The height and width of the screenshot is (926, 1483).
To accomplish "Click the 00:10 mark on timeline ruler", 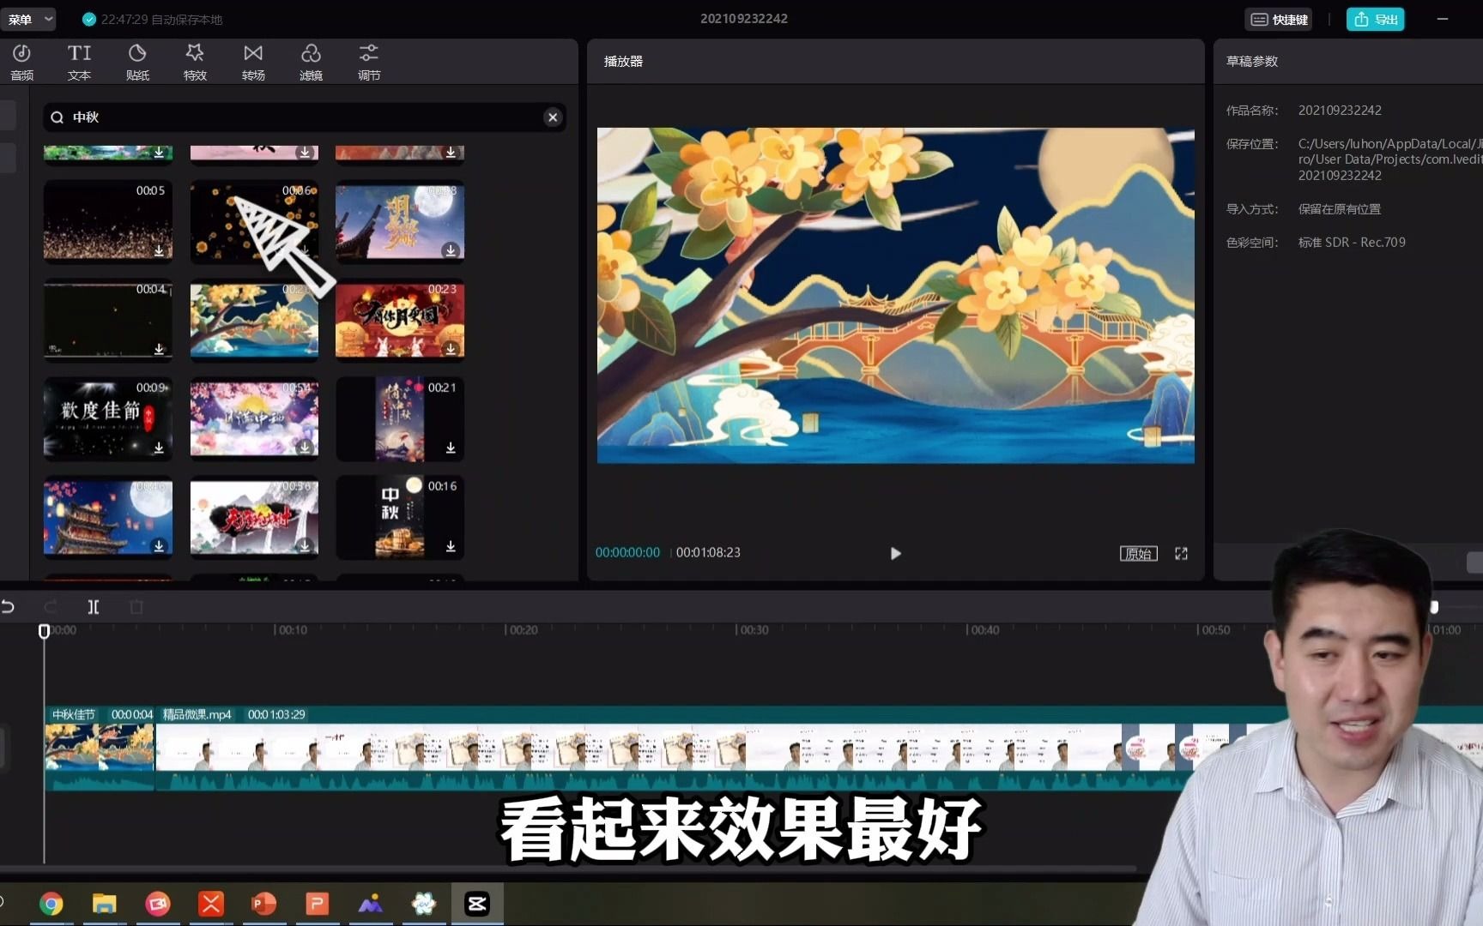I will coord(291,630).
